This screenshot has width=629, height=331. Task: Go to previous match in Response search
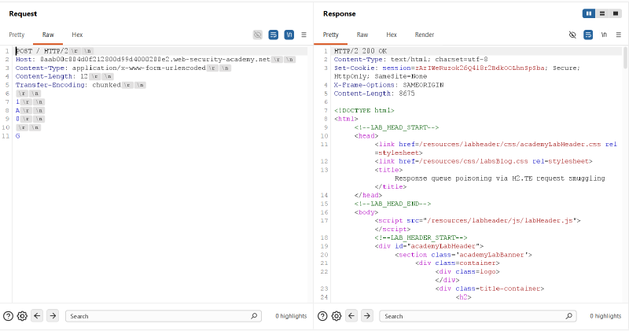[351, 316]
